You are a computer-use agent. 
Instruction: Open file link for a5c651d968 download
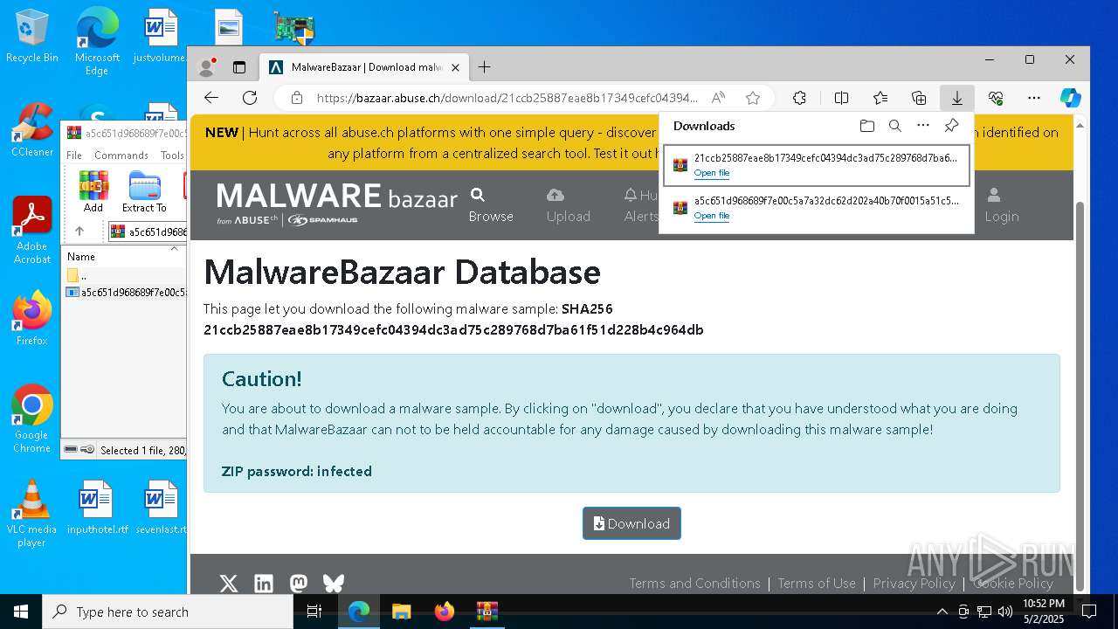(x=712, y=216)
